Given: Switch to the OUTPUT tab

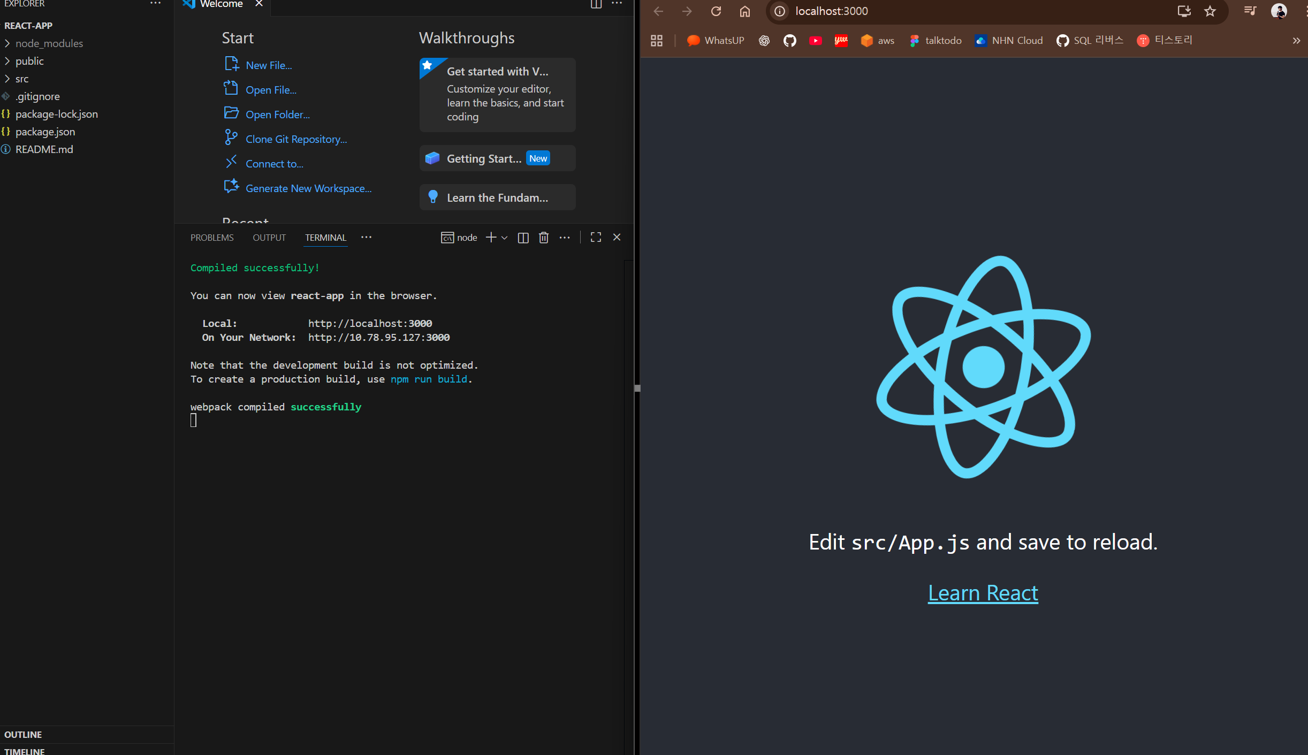Looking at the screenshot, I should 269,238.
